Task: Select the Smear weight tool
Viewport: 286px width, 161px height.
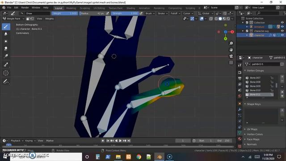Action: (x=6, y=49)
